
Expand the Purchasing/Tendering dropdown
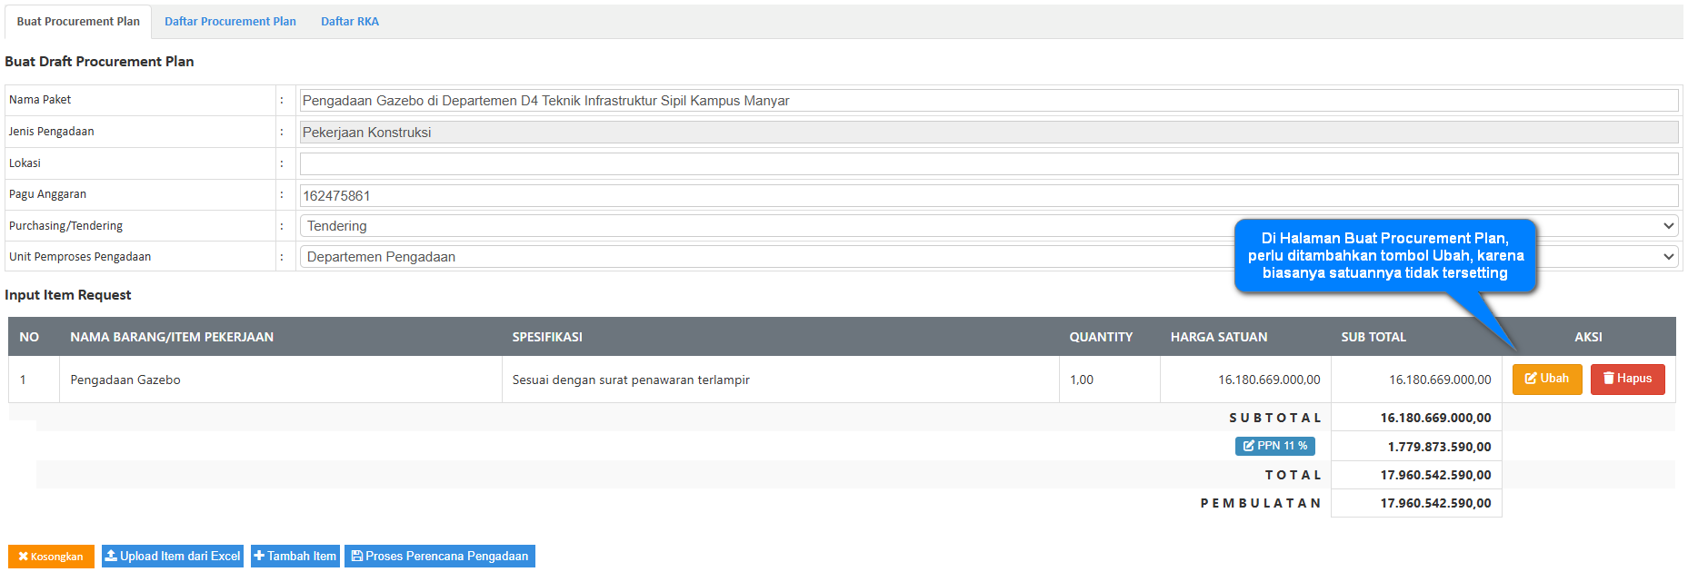[1668, 226]
